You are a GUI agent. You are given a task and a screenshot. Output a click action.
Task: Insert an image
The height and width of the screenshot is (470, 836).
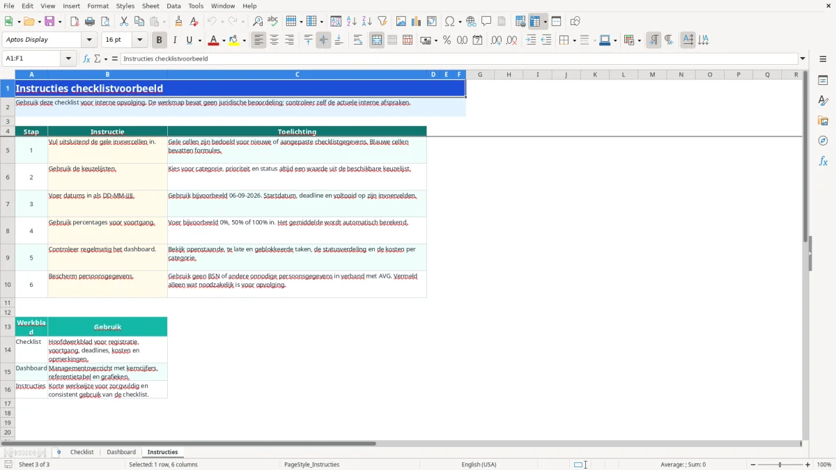click(x=401, y=22)
